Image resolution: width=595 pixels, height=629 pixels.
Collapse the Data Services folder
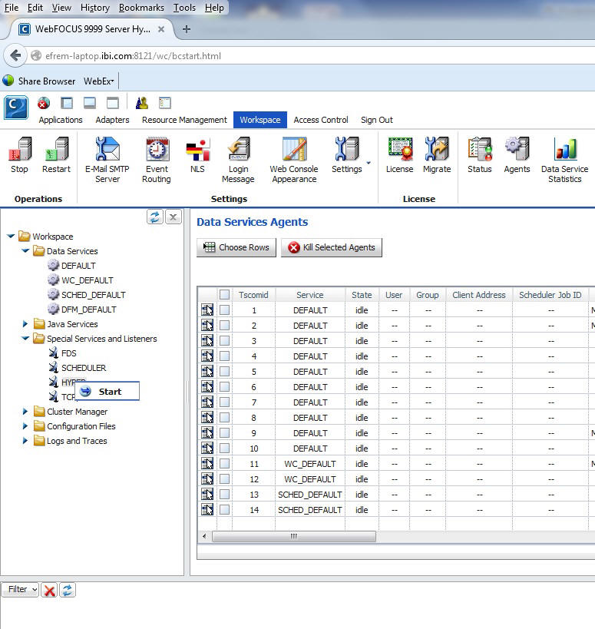[x=25, y=250]
